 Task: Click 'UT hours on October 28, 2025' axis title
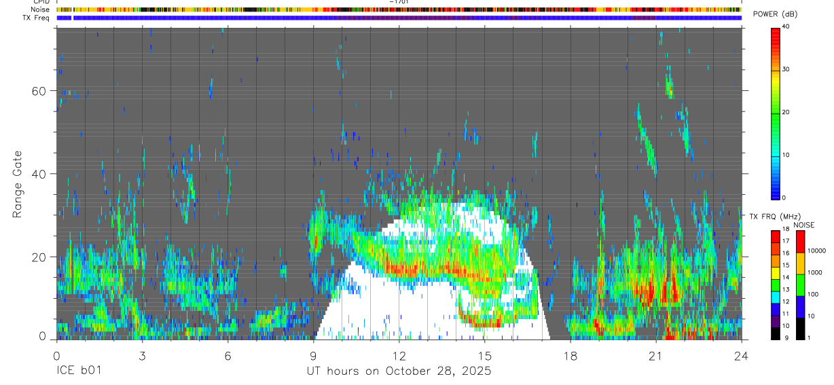[399, 371]
